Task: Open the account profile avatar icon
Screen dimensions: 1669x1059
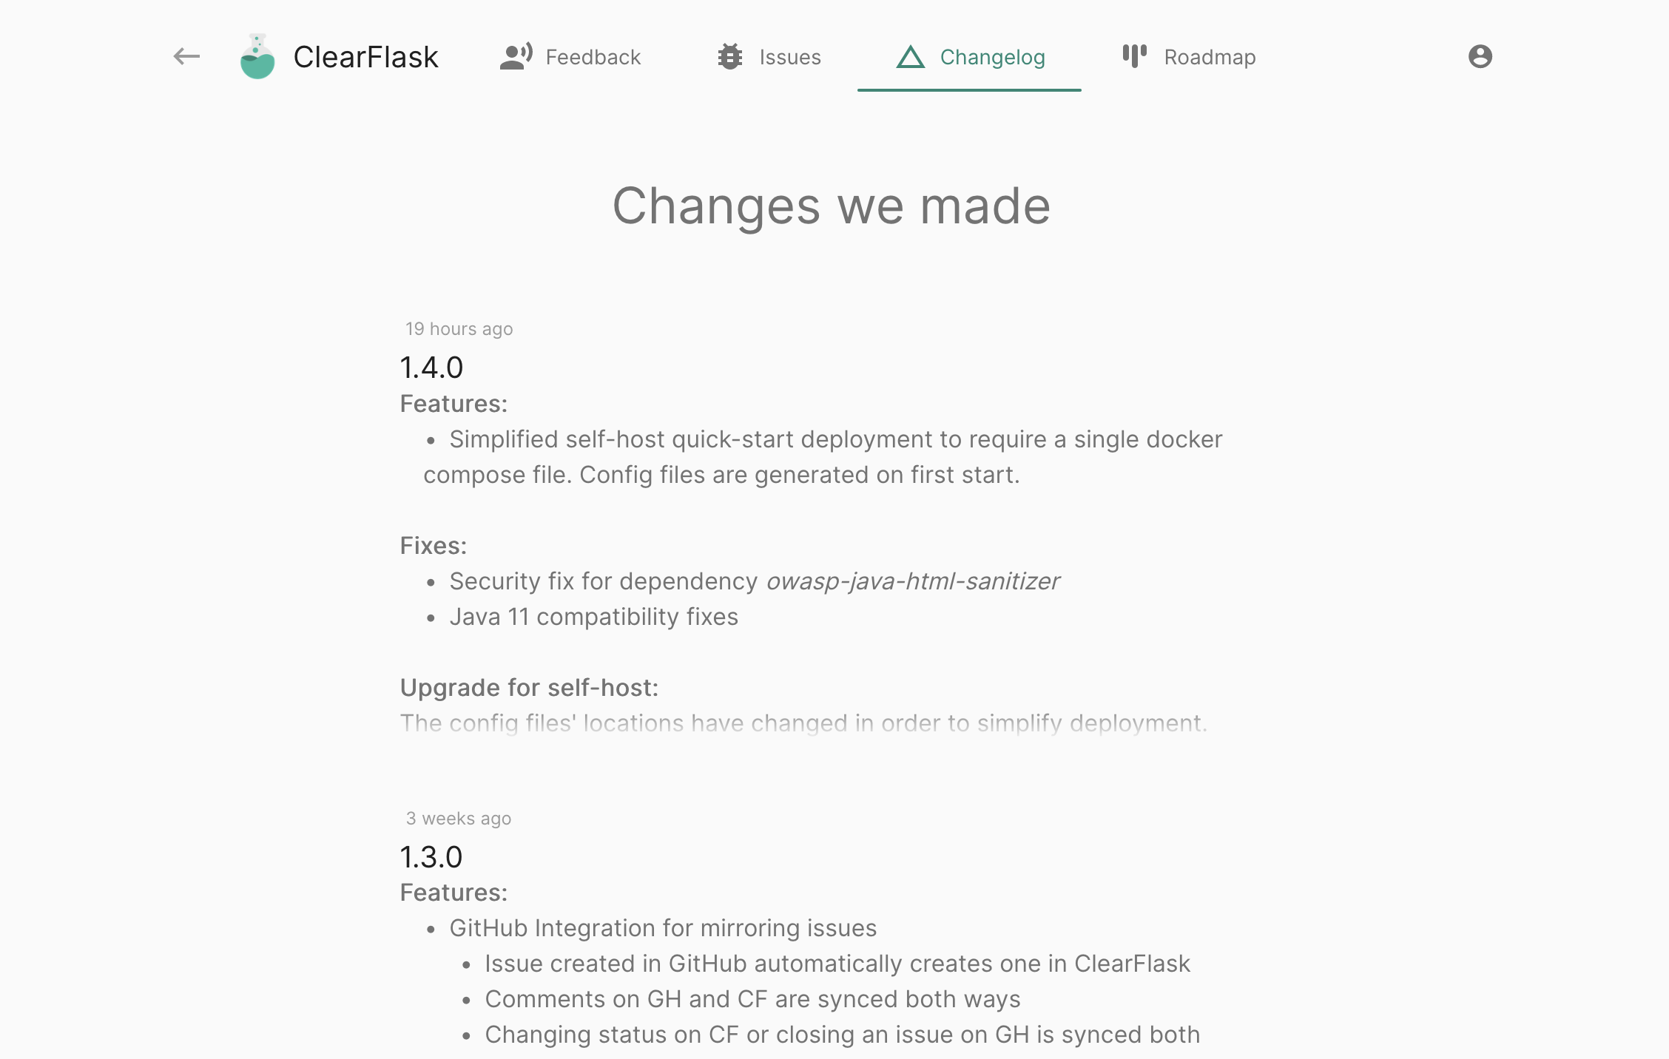Action: (1480, 56)
